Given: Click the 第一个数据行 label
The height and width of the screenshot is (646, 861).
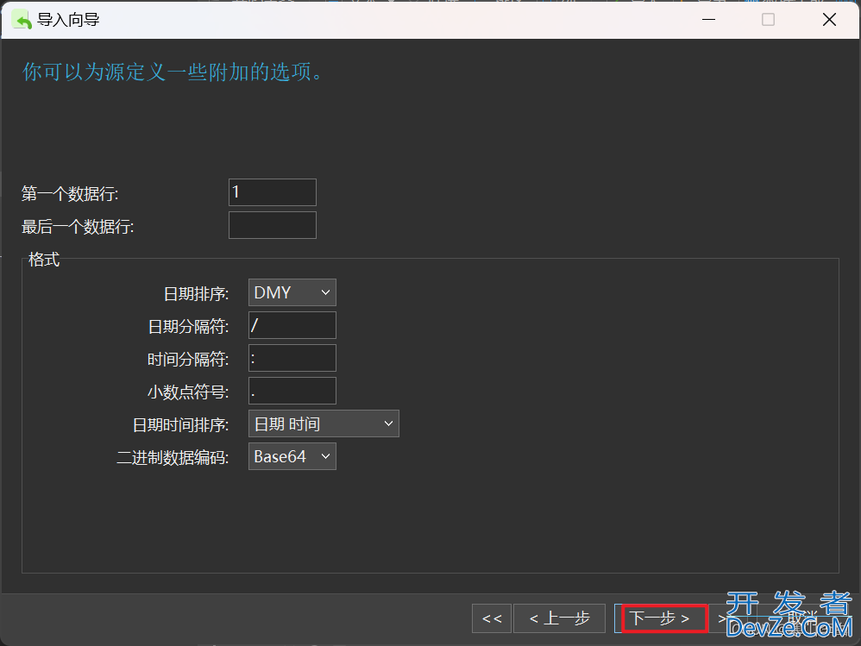Looking at the screenshot, I should tap(70, 194).
